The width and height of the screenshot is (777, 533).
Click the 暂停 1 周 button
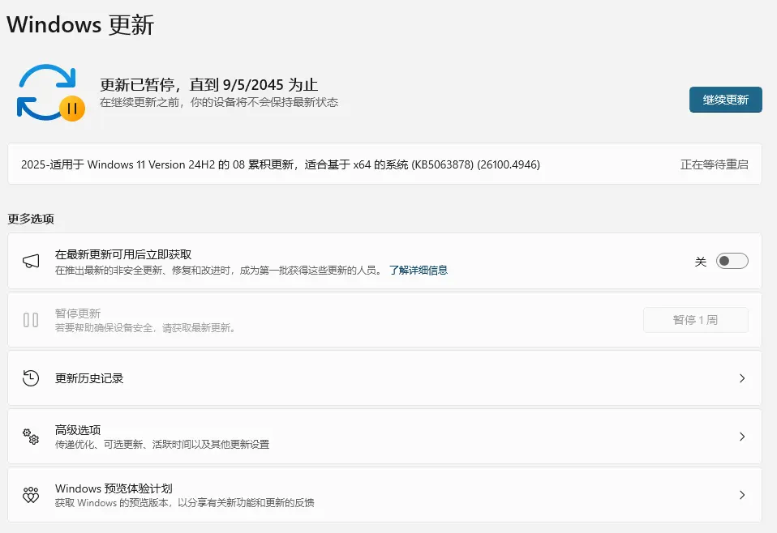696,320
